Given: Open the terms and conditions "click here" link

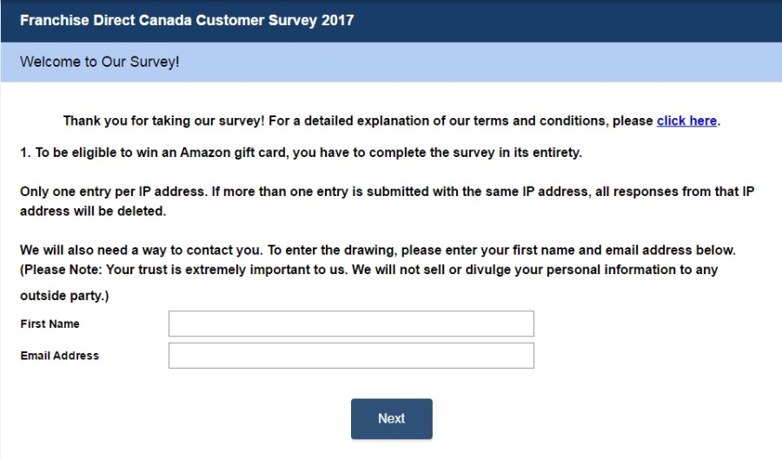Looking at the screenshot, I should [x=686, y=121].
